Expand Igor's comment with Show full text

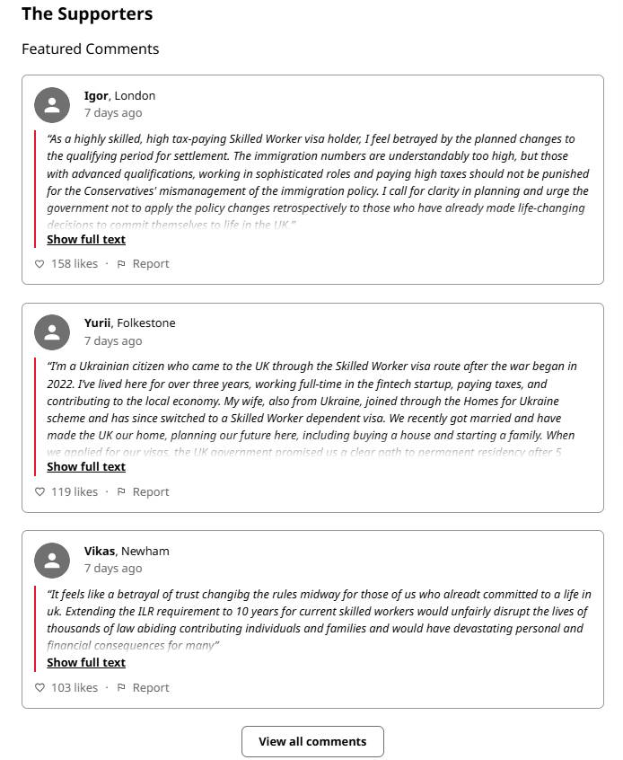[86, 240]
